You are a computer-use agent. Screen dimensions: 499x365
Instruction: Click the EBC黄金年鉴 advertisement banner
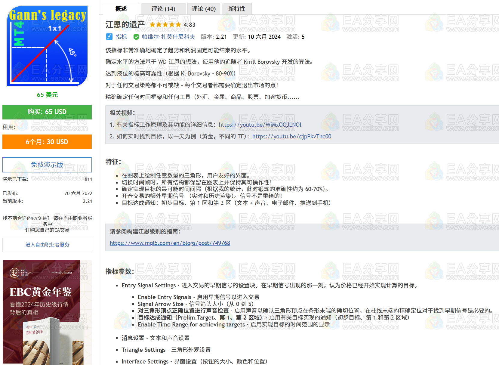tap(47, 312)
